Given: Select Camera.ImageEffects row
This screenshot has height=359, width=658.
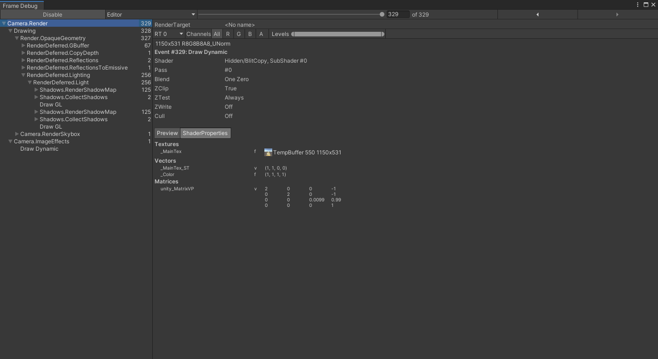Looking at the screenshot, I should click(x=76, y=141).
